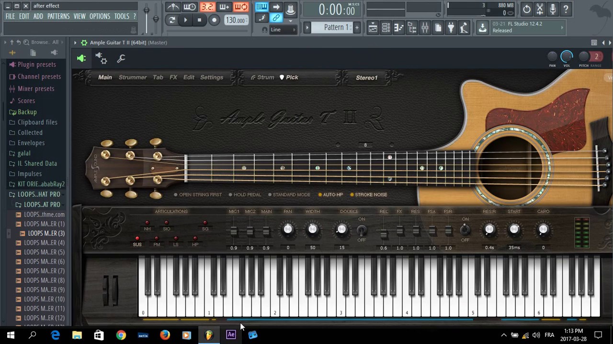Click the tempo field 130.000
This screenshot has width=613, height=344.
(236, 20)
